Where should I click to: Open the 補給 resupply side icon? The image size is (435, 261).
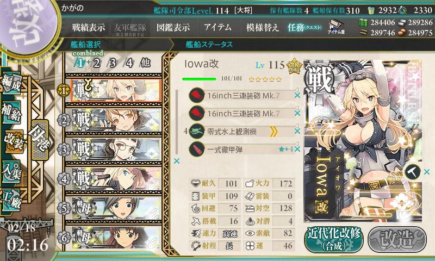click(x=11, y=113)
